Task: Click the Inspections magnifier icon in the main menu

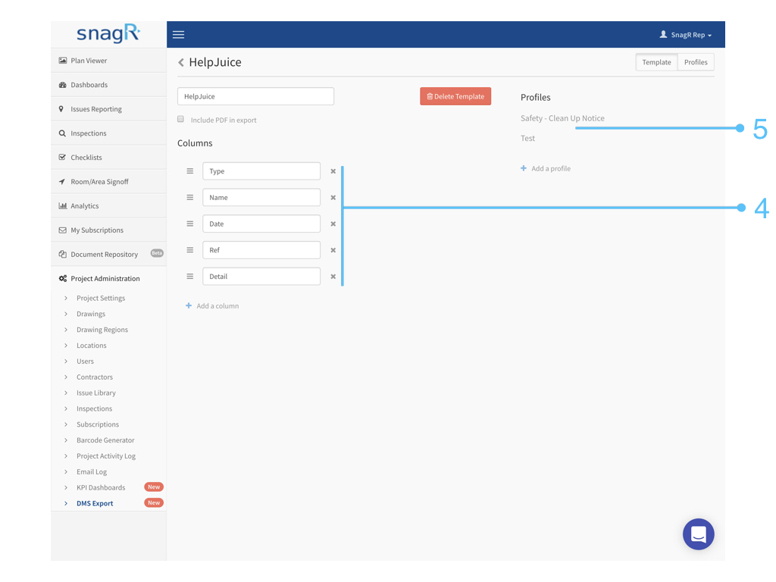Action: pos(62,133)
